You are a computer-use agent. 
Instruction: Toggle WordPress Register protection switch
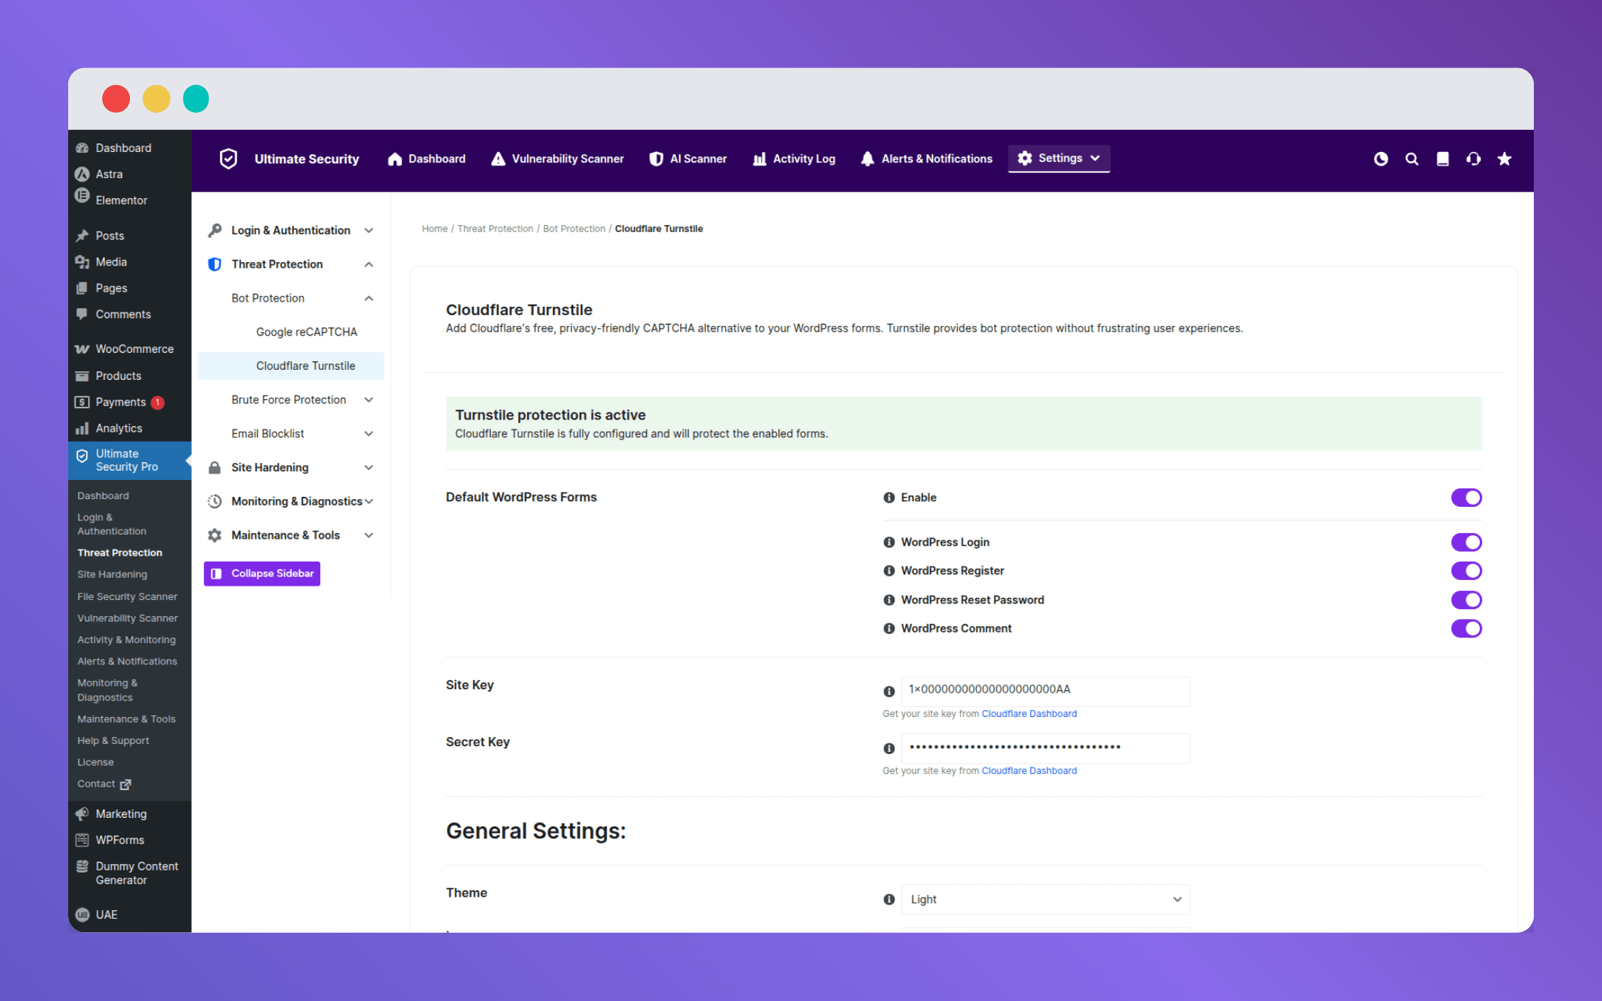(1466, 571)
